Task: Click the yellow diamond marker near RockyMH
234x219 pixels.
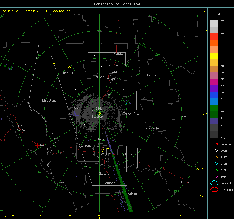Action: 69,68
